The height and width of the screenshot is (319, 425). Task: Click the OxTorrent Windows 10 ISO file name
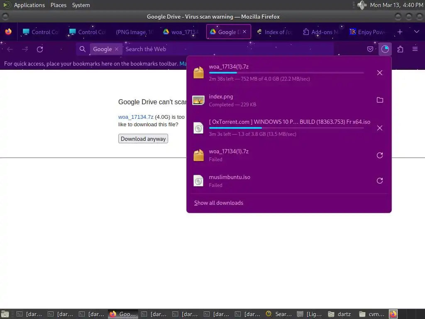[x=289, y=122]
